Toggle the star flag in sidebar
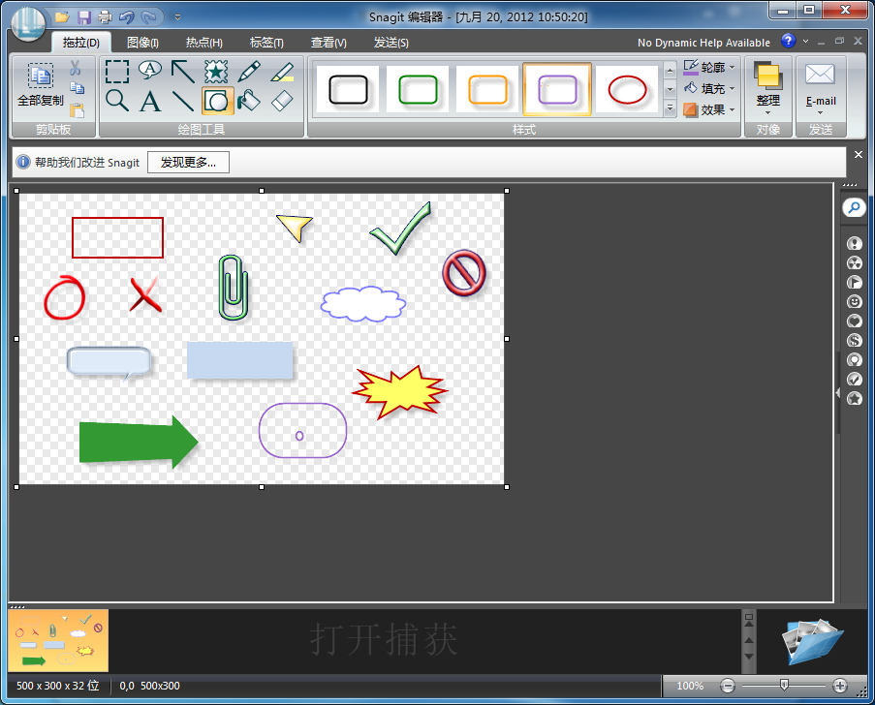This screenshot has height=705, width=875. [x=854, y=399]
